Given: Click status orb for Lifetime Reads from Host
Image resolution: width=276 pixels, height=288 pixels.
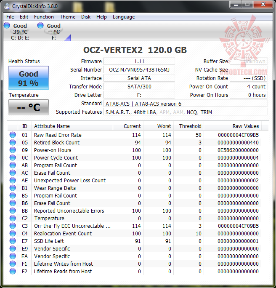Looking at the screenshot, I should click(x=13, y=271).
